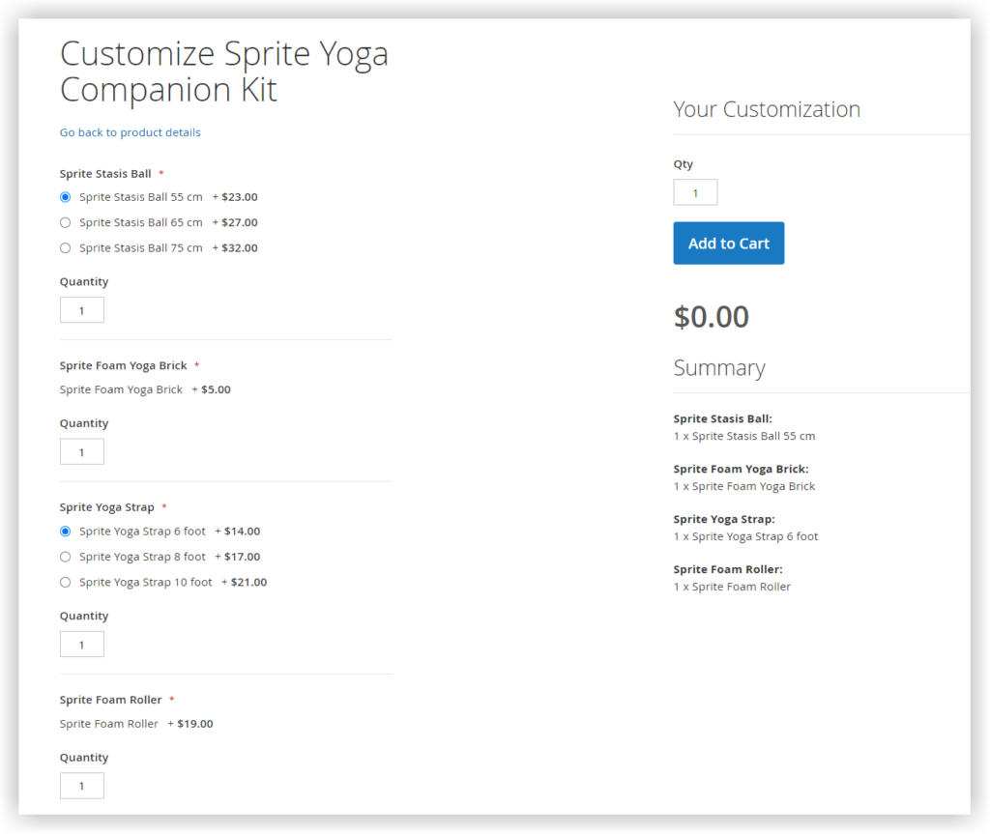This screenshot has height=834, width=990.
Task: Select Sprite Yoga Strap 6 foot radio
Action: 65,532
